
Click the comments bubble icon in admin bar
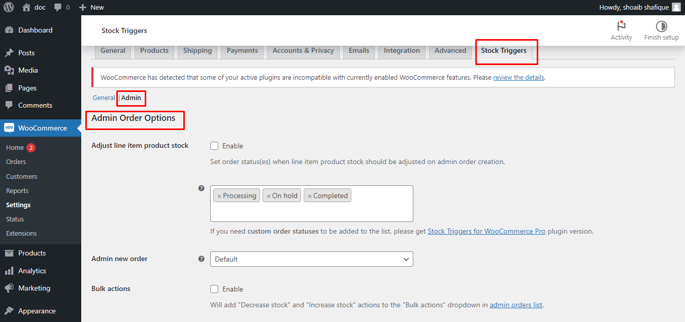click(x=58, y=8)
